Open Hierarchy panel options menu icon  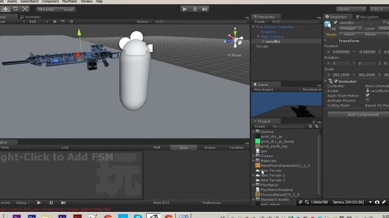[x=319, y=18]
